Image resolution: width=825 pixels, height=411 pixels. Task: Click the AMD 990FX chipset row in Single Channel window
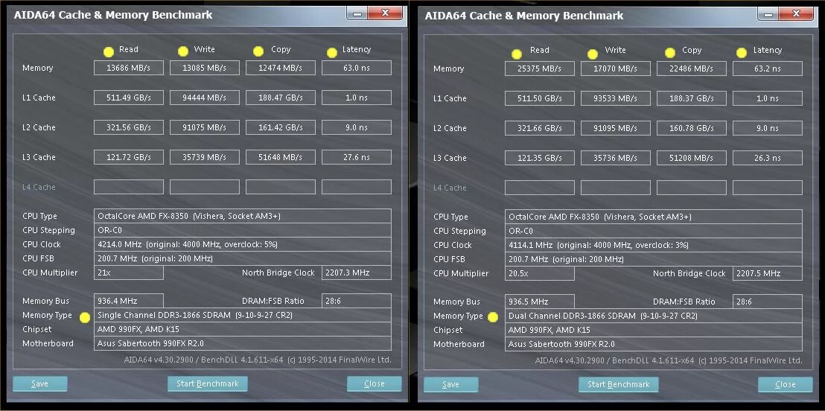point(243,329)
